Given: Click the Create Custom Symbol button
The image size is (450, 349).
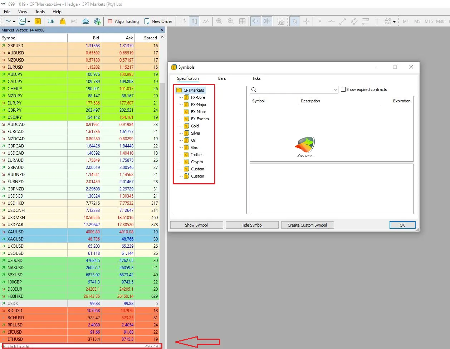Looking at the screenshot, I should [x=307, y=225].
